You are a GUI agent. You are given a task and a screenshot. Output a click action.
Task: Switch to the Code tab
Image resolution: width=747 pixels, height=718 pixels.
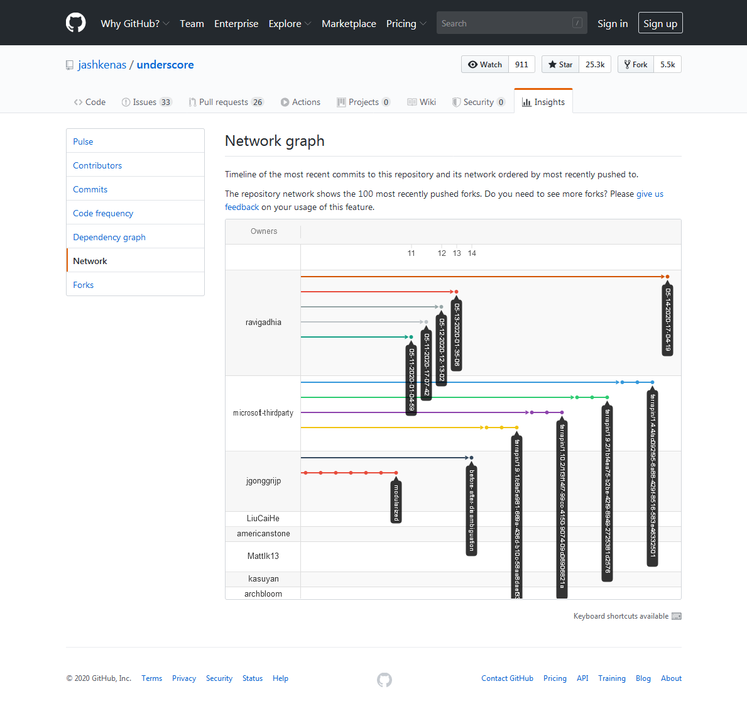pyautogui.click(x=90, y=102)
